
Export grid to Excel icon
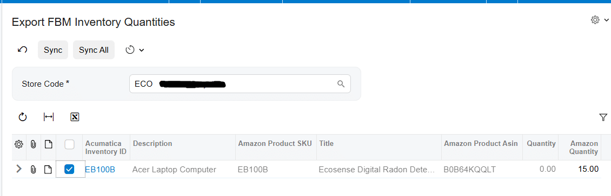click(x=75, y=117)
